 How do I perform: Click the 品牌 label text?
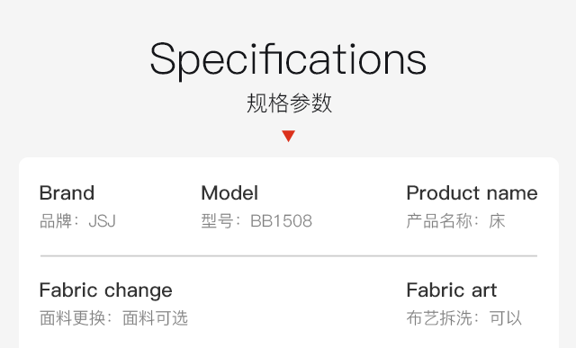[x=56, y=221]
